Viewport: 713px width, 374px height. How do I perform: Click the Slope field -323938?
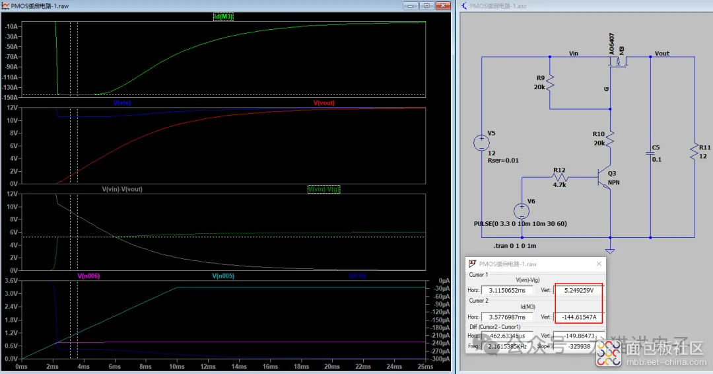coord(578,346)
